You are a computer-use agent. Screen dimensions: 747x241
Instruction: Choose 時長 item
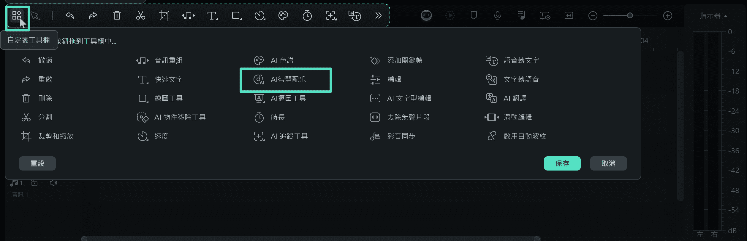(270, 117)
